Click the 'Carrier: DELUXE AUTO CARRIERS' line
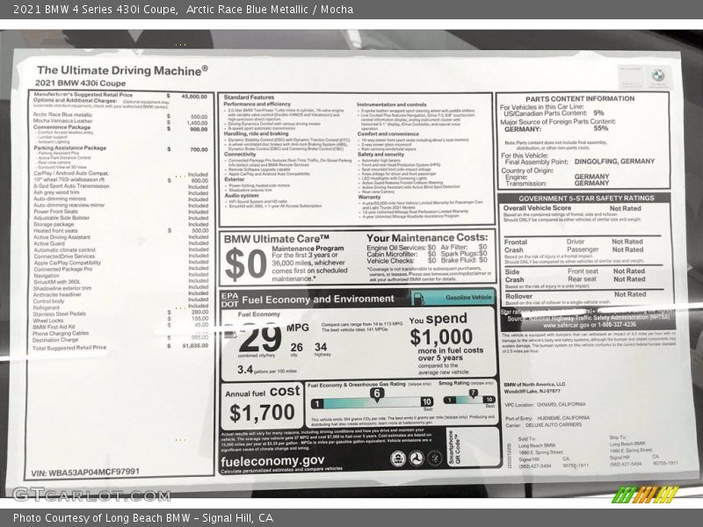This screenshot has height=527, width=703. (x=543, y=424)
